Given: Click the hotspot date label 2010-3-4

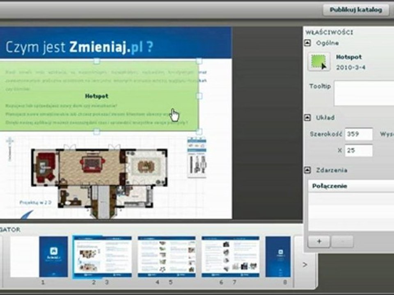Looking at the screenshot, I should (x=350, y=67).
